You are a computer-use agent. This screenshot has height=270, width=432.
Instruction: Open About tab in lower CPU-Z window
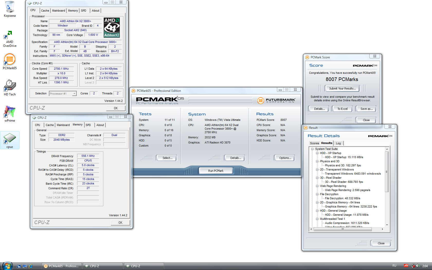[100, 125]
